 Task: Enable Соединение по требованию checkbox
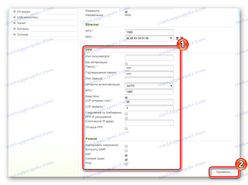[x=126, y=114]
